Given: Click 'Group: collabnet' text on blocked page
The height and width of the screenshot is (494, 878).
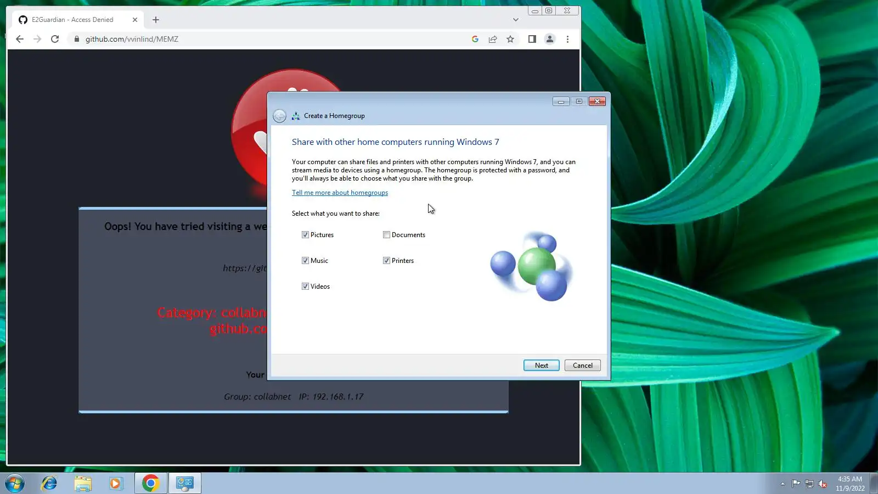Looking at the screenshot, I should (257, 396).
